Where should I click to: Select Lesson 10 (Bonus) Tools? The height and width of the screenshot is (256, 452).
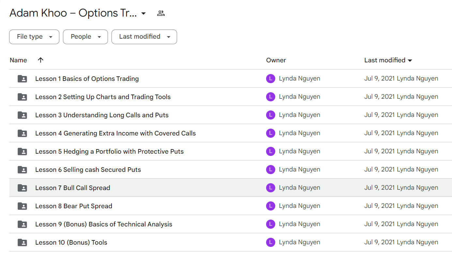71,242
